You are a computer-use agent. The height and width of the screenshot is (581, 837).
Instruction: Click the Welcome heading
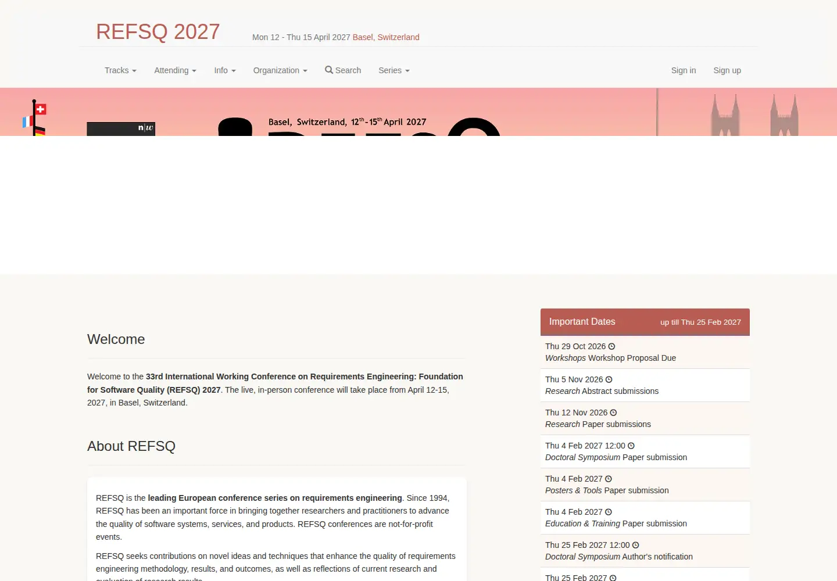coord(116,339)
